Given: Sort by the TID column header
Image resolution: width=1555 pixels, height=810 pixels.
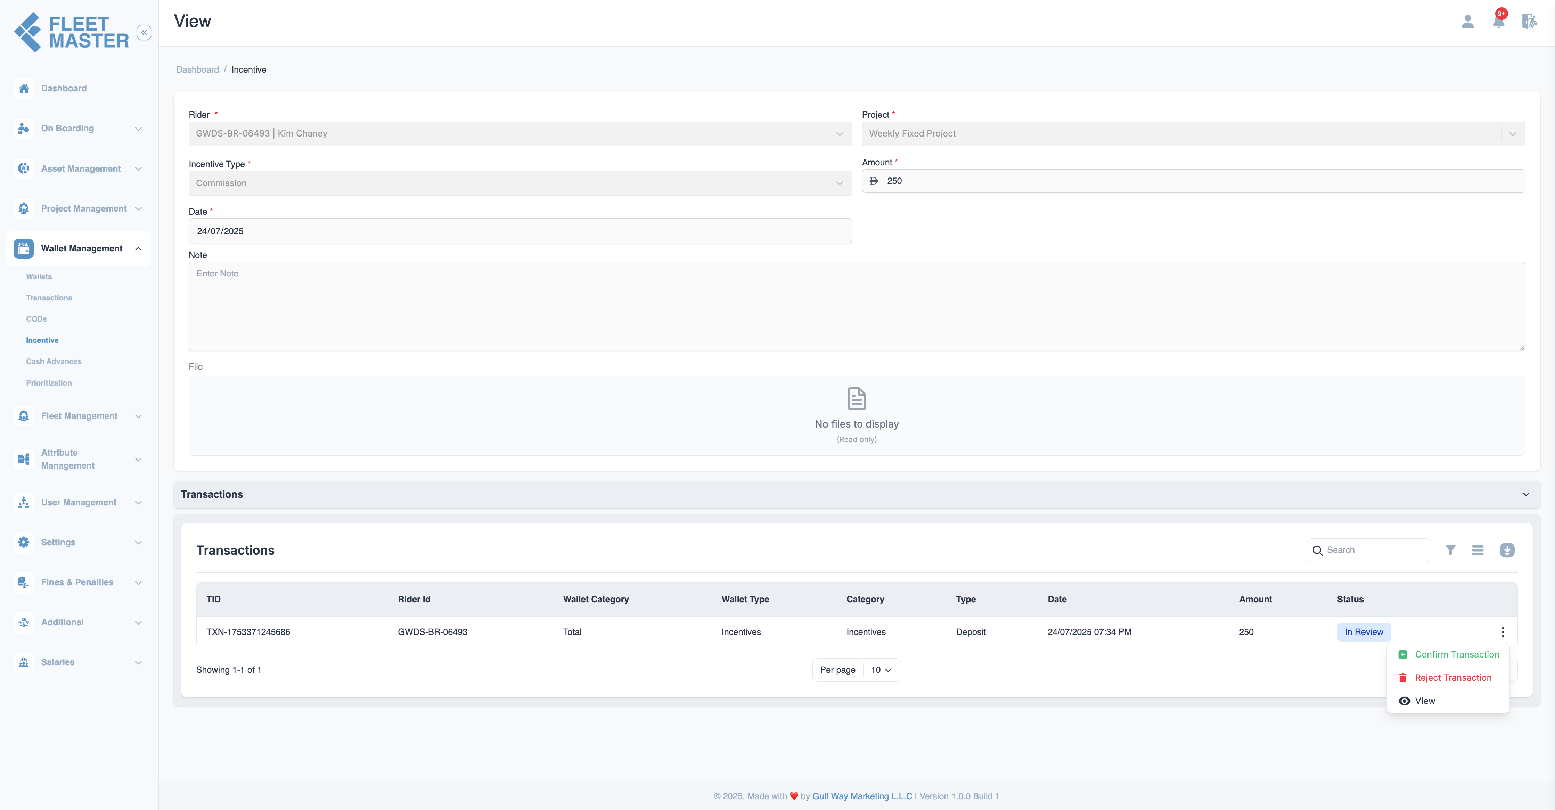Looking at the screenshot, I should [x=213, y=600].
